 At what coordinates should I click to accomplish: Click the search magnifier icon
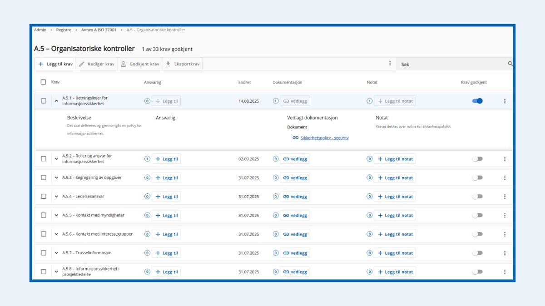[x=510, y=64]
